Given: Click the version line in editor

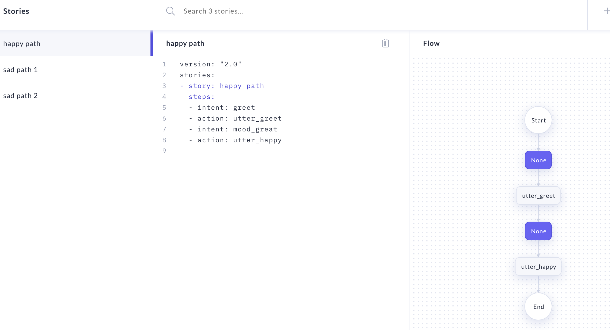Looking at the screenshot, I should pyautogui.click(x=210, y=64).
